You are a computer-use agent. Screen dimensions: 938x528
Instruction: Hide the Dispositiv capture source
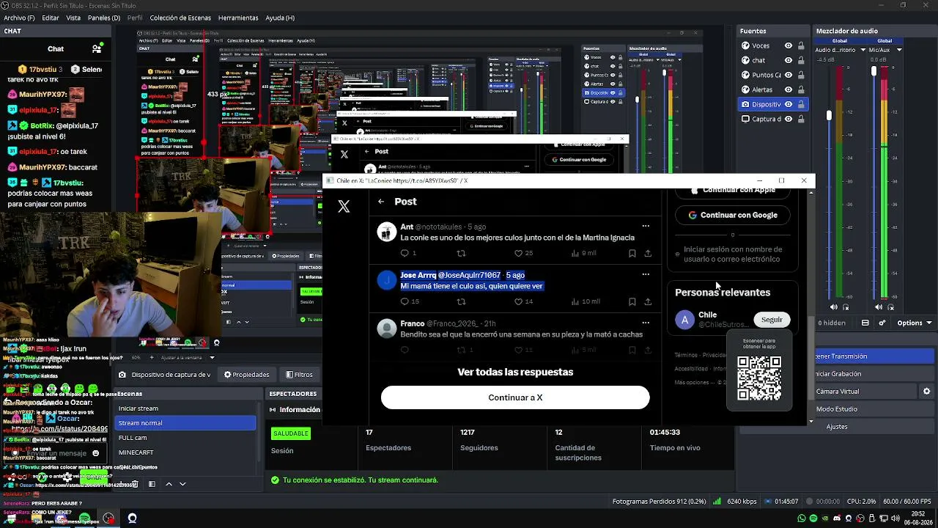[789, 104]
